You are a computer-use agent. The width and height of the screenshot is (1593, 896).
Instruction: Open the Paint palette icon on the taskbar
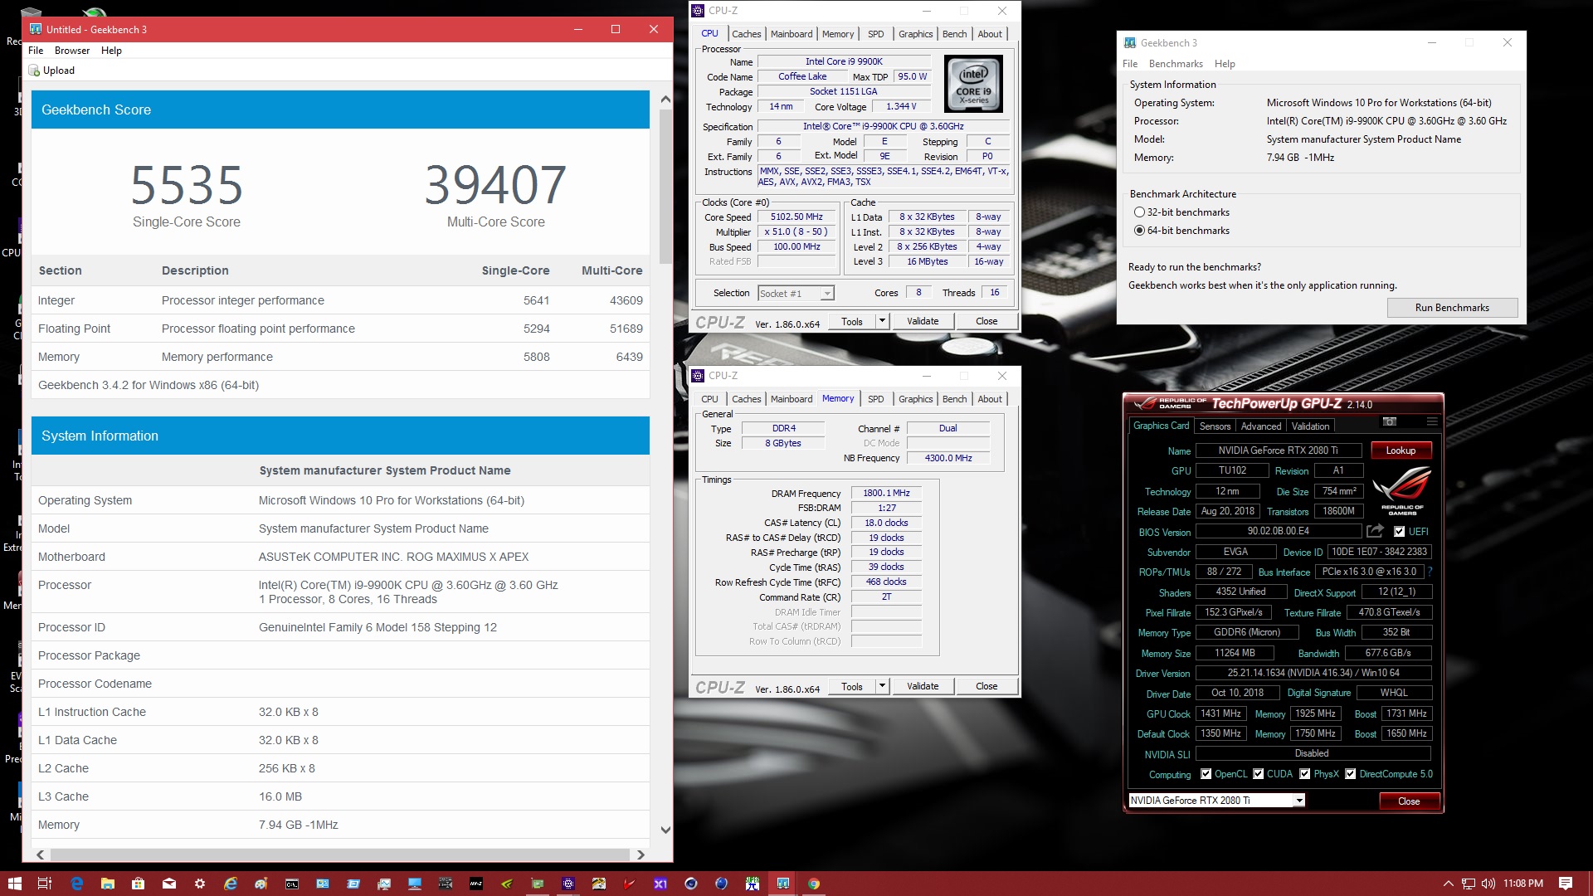point(261,884)
